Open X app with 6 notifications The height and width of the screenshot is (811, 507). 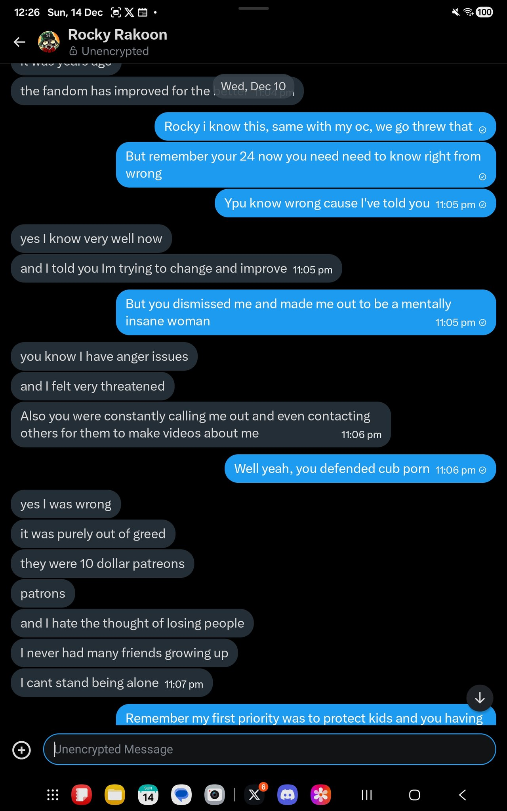click(254, 795)
